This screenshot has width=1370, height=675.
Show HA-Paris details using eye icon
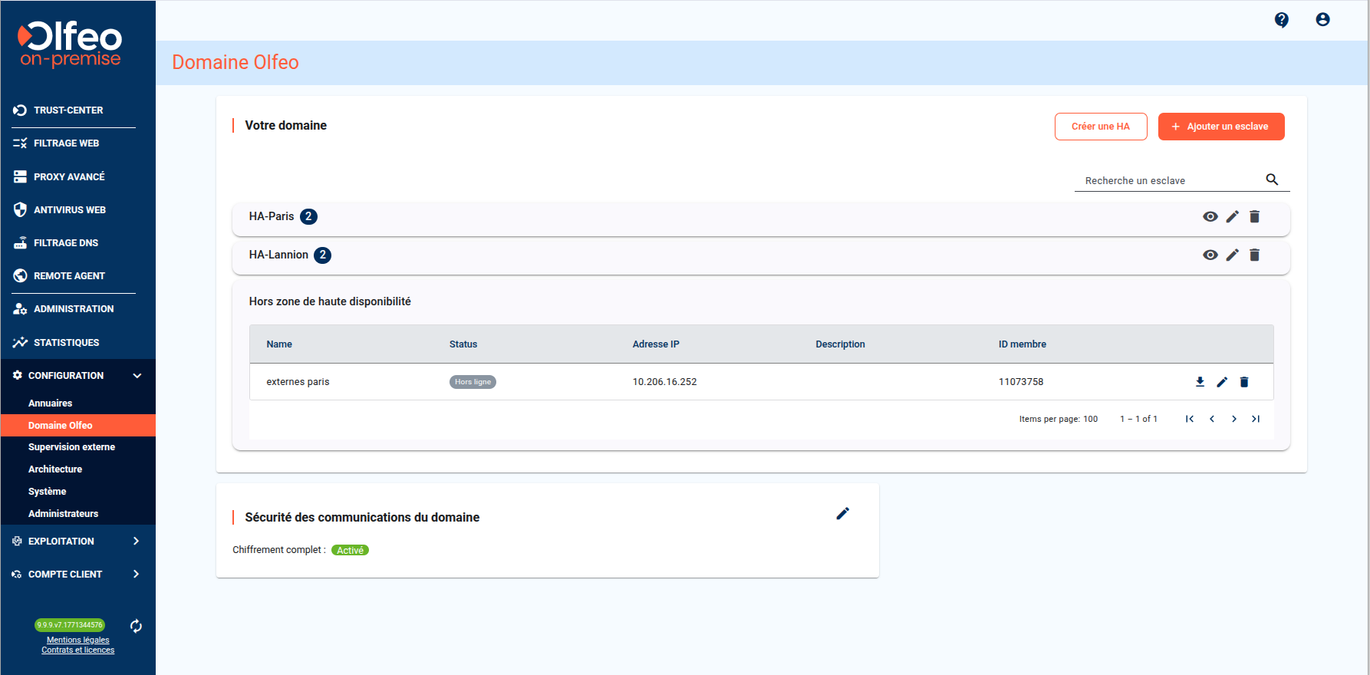1210,217
